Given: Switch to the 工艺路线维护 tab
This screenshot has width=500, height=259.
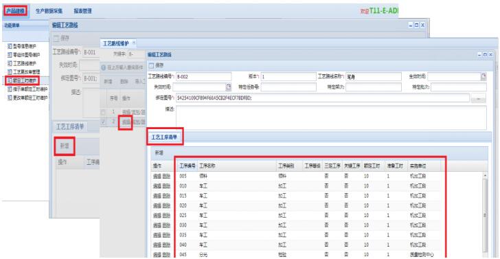Looking at the screenshot, I should coord(116,44).
